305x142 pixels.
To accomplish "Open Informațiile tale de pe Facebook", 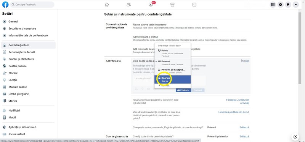I will tap(28, 35).
